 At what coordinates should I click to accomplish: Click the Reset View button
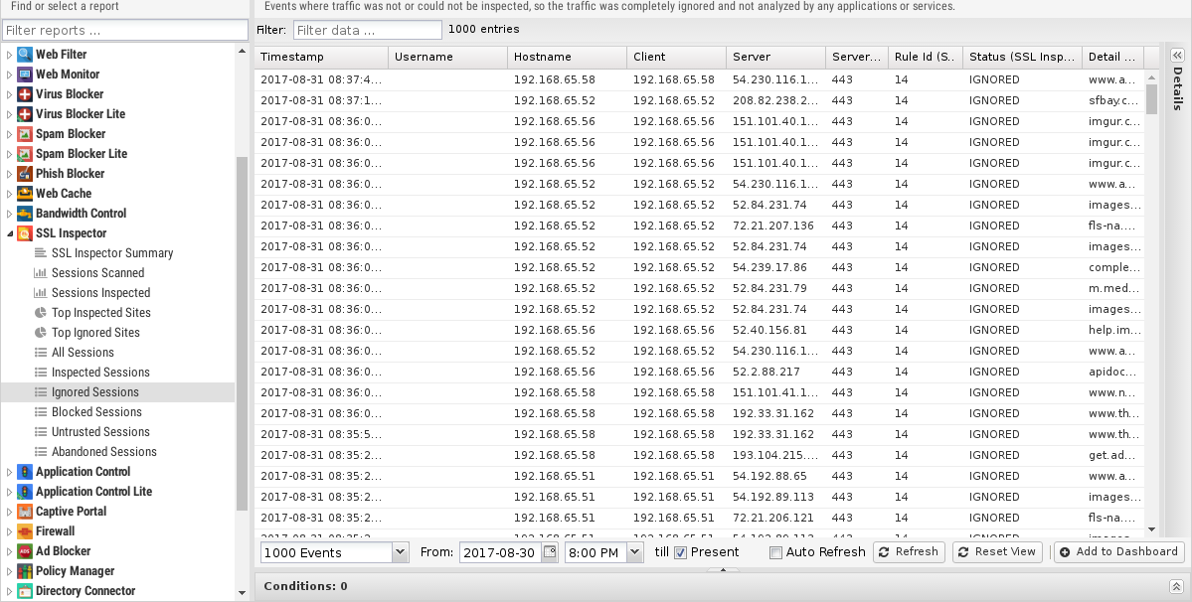click(x=997, y=552)
